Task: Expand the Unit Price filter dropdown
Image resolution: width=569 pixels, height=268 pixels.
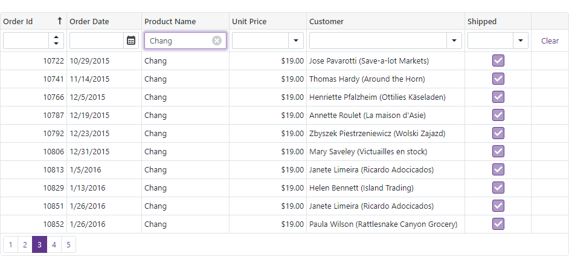Action: pos(296,41)
